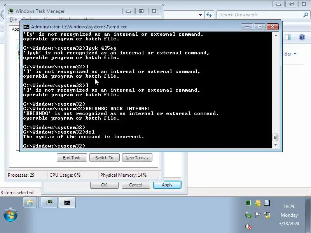Open Action Center flag tray icon
This screenshot has height=233, width=311.
point(257,215)
